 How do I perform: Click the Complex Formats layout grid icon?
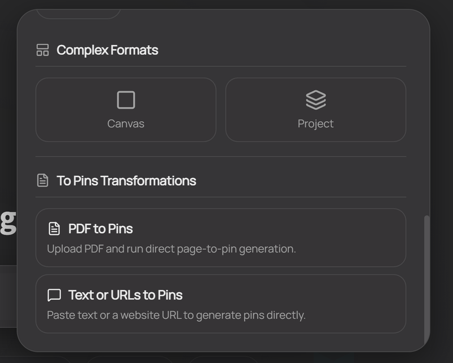pos(42,50)
